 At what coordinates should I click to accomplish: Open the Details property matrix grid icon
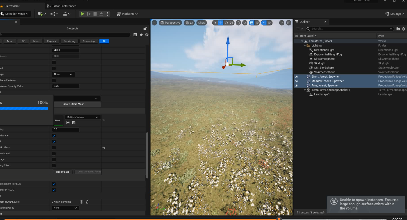tap(135, 35)
